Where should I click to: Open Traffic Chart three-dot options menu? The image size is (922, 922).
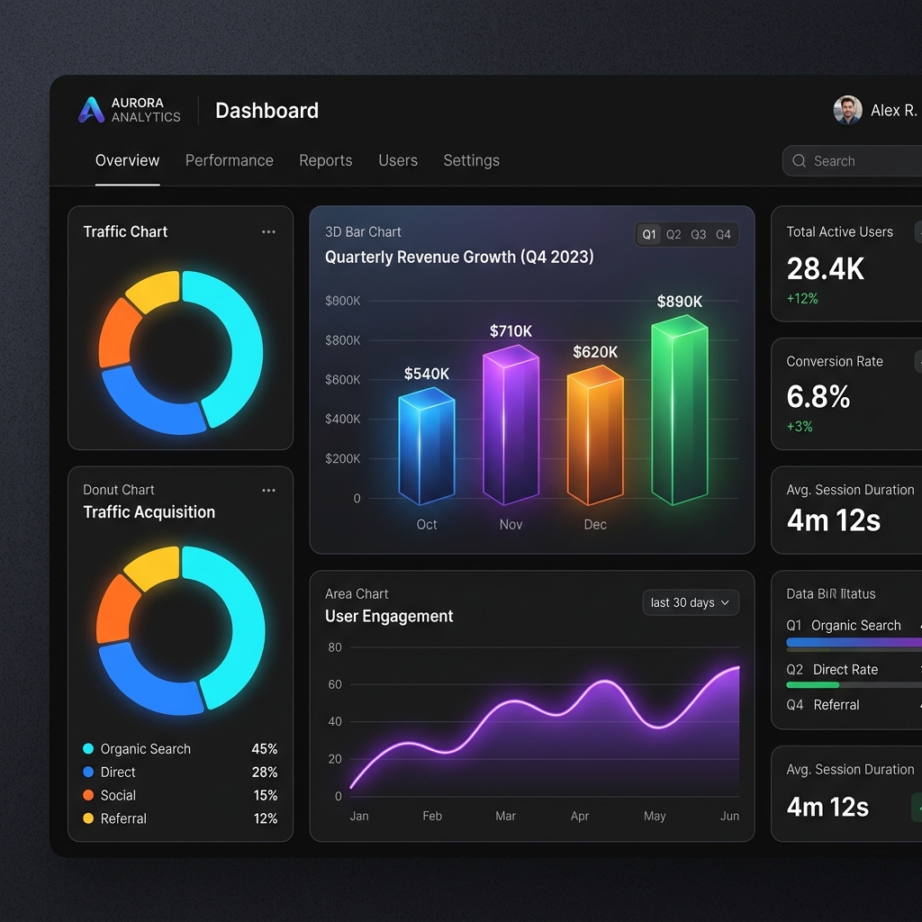(x=268, y=231)
